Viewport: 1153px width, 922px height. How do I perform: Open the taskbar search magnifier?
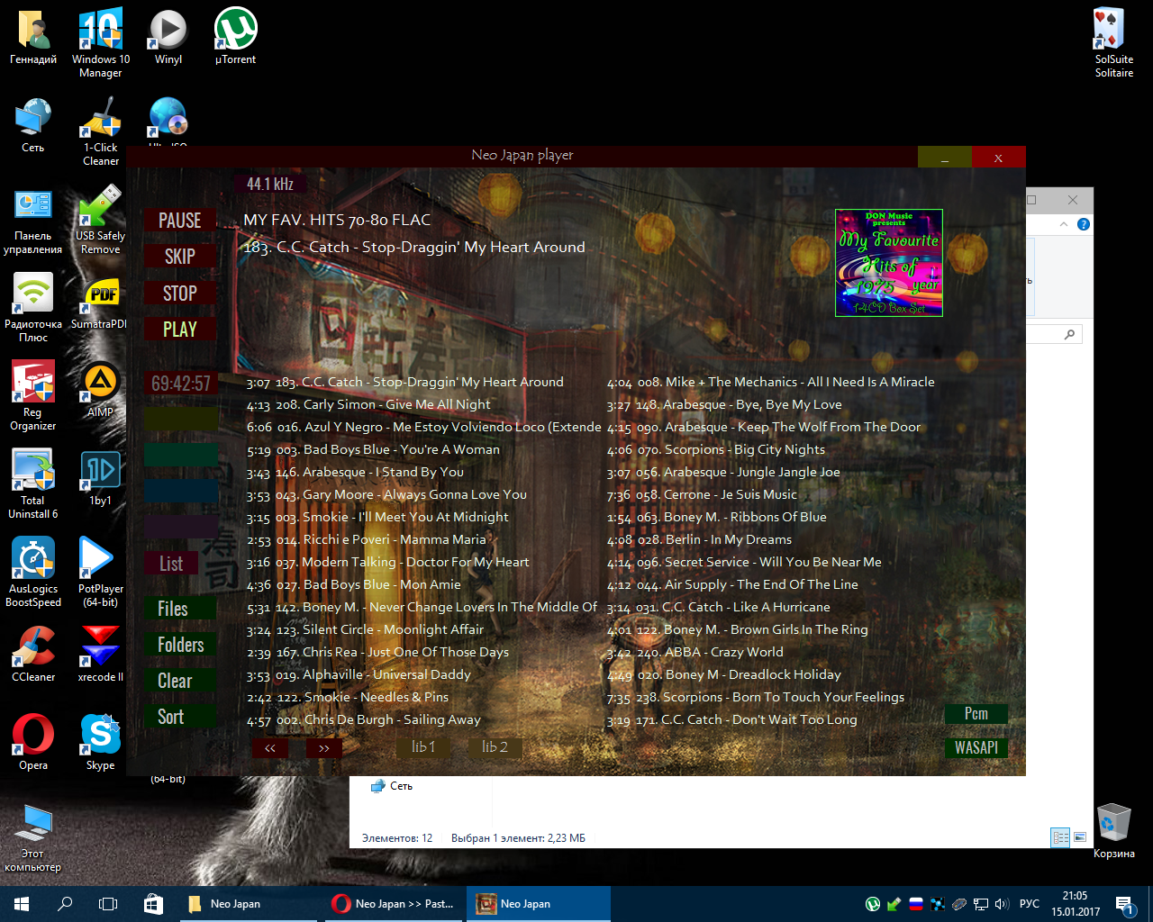[x=65, y=904]
